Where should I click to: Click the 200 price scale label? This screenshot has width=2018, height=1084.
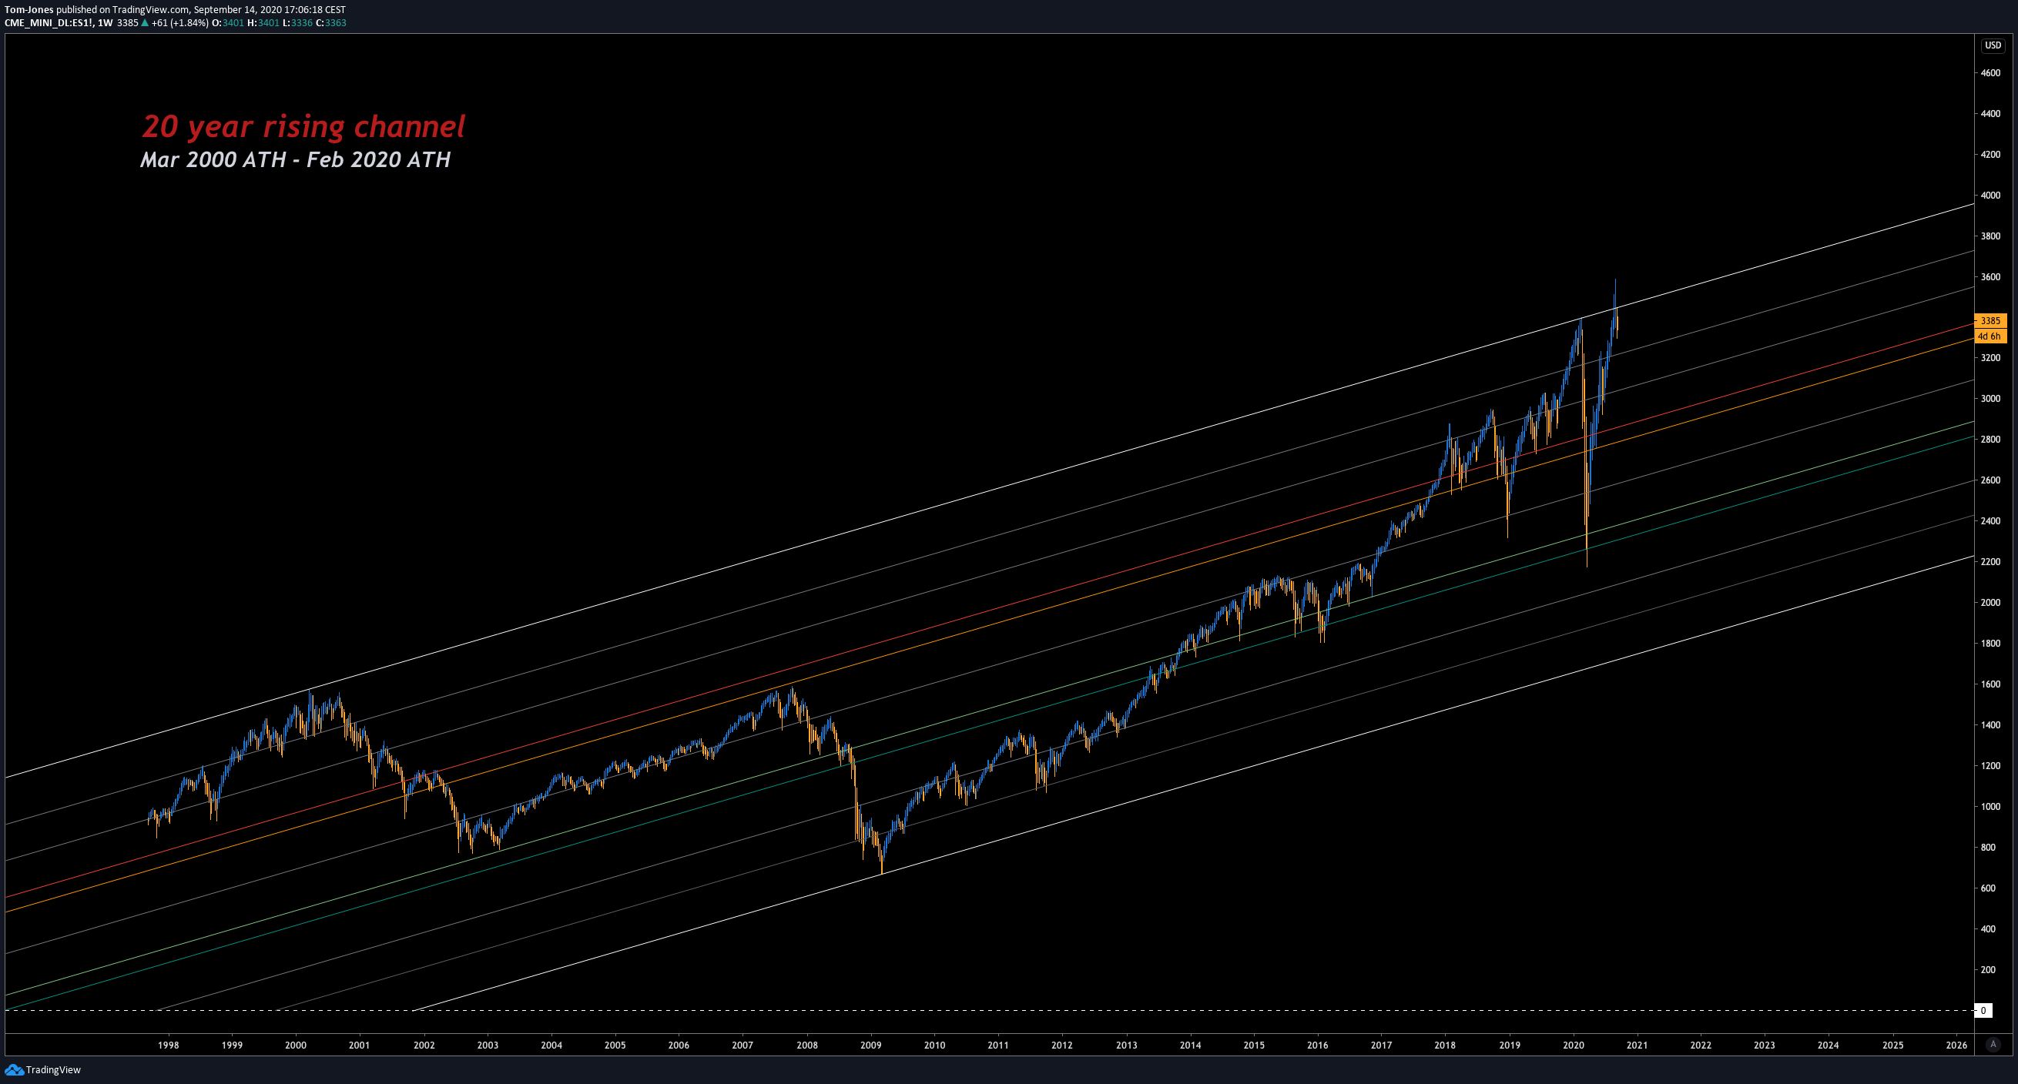pos(1988,969)
